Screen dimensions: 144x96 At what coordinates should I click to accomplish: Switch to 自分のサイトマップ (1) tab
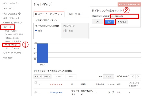tap(49, 14)
